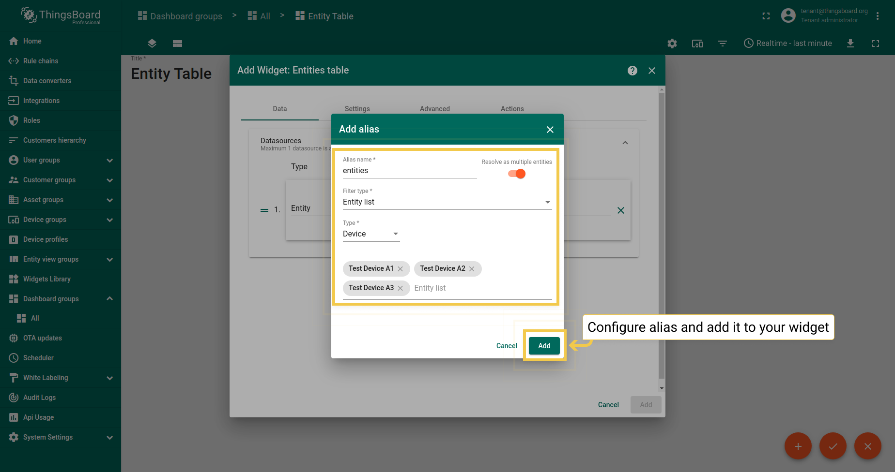Click the Add Widget dialog scrollbar
Screen dimensions: 895x472
[662, 236]
